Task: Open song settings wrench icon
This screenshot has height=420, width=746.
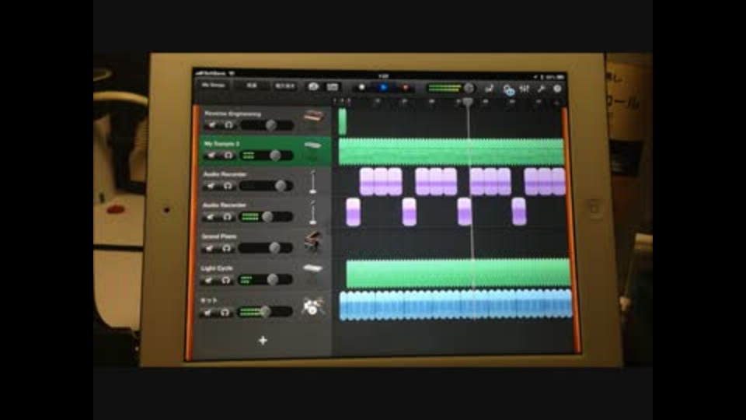Action: [541, 89]
